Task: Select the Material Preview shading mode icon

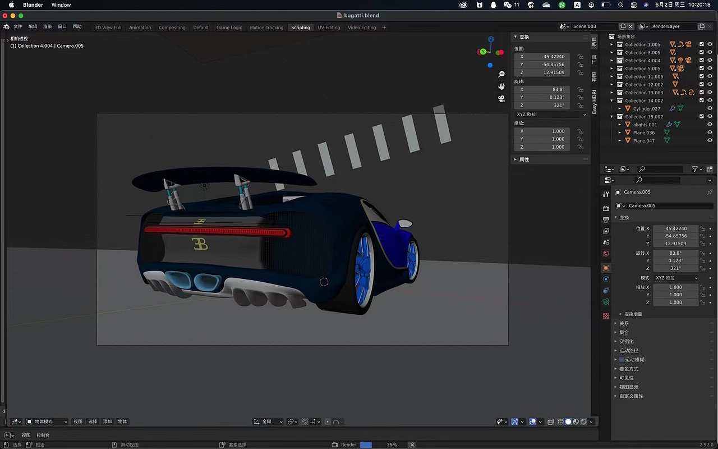Action: (x=576, y=421)
